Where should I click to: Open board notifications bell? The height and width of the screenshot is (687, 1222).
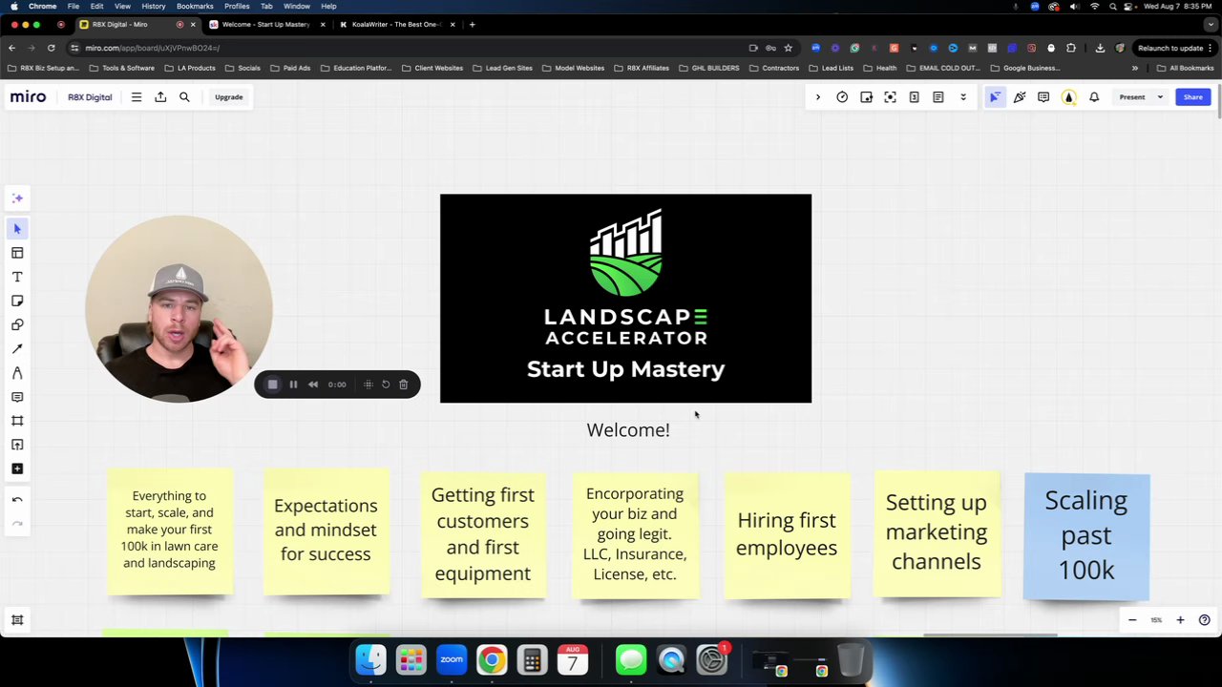[x=1093, y=96]
